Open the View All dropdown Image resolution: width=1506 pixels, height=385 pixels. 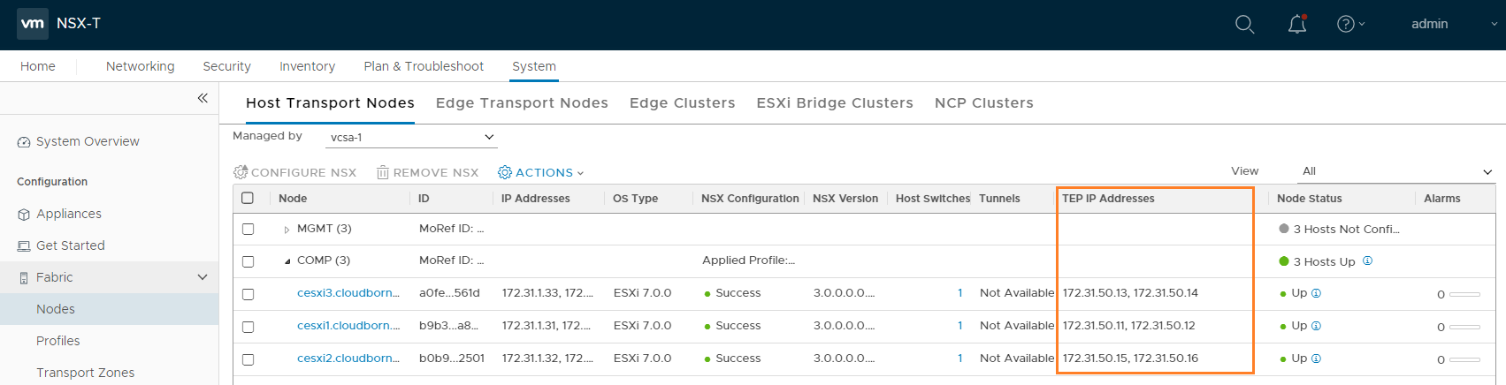1397,171
